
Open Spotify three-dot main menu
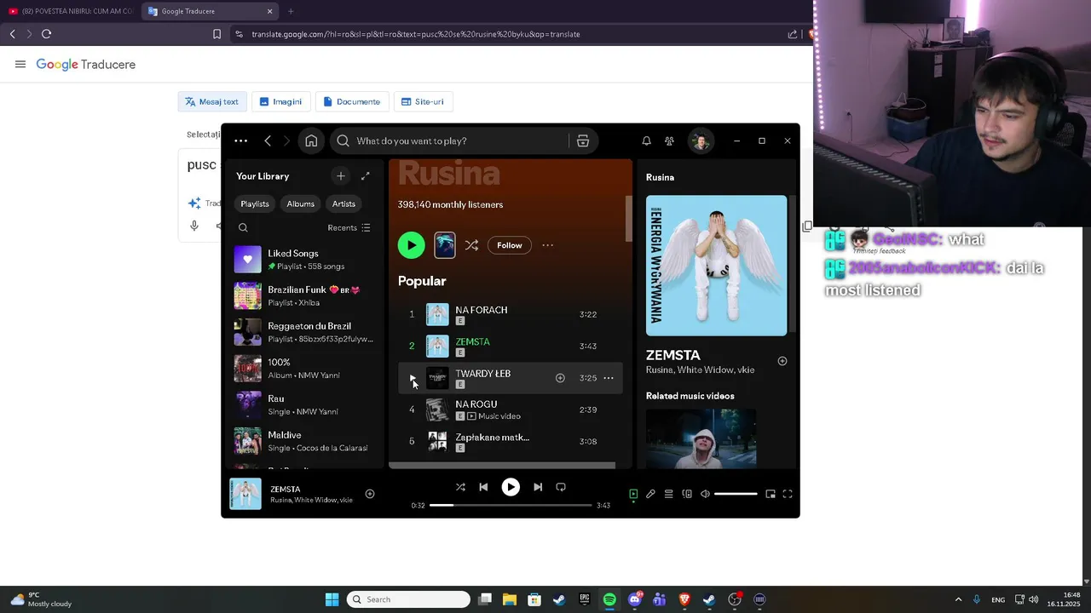[x=241, y=141]
